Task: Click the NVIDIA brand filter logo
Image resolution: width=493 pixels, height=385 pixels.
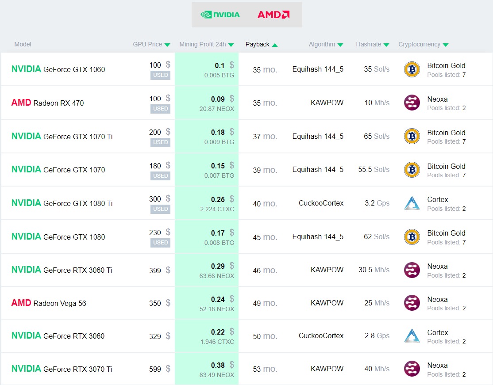Action: click(220, 15)
